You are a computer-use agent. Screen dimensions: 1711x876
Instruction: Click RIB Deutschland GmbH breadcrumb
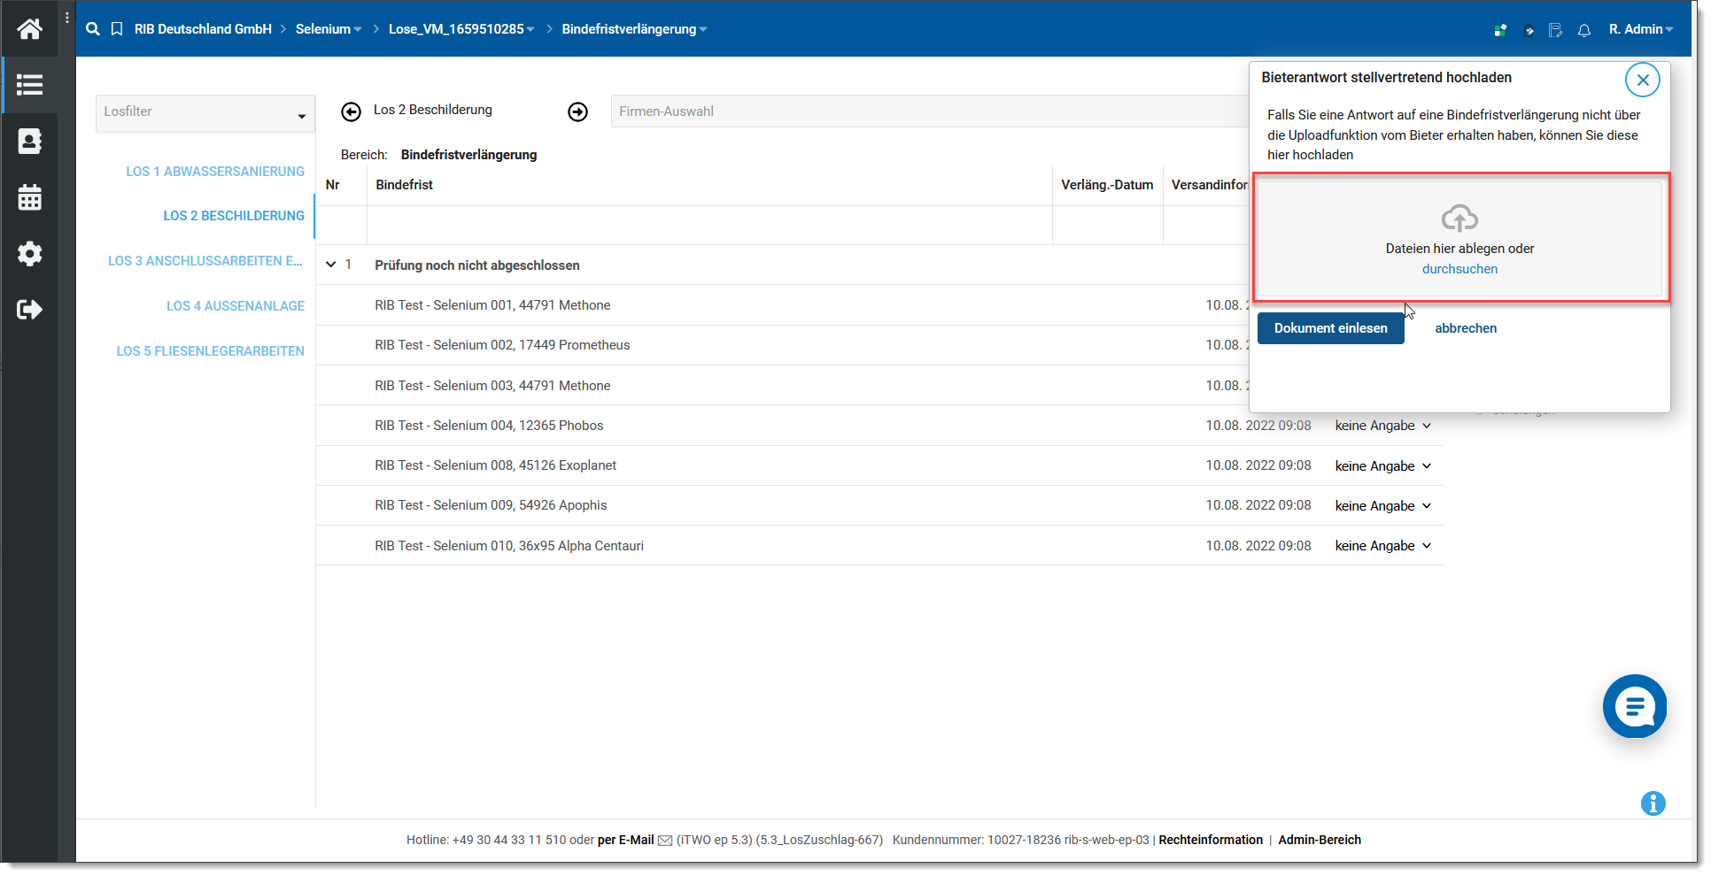[x=203, y=29]
